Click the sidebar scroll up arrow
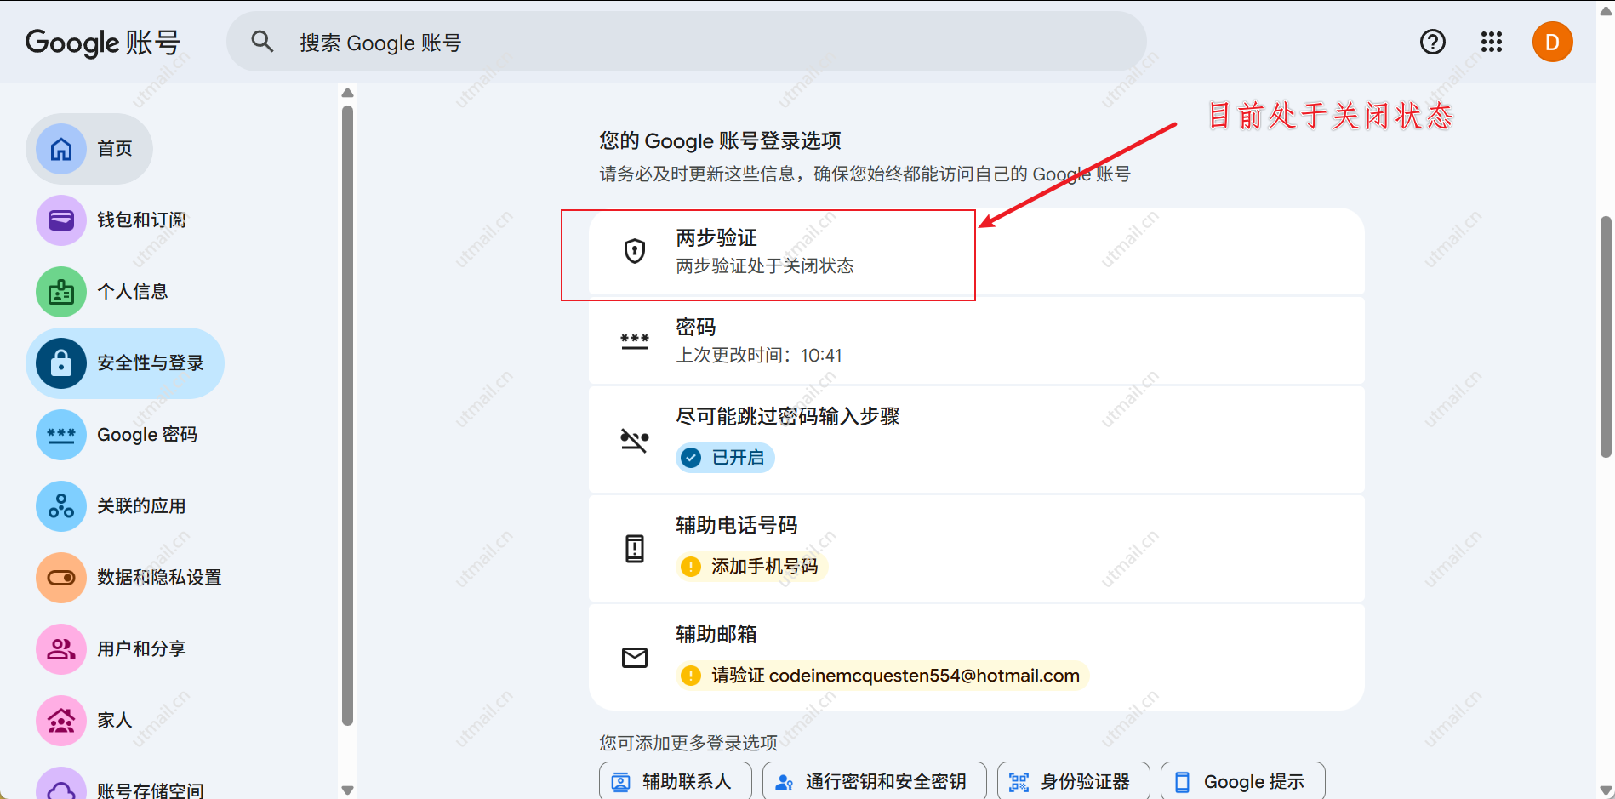The height and width of the screenshot is (799, 1615). click(347, 94)
